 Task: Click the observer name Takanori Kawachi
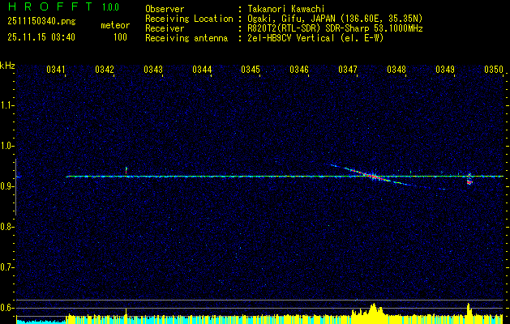286,9
